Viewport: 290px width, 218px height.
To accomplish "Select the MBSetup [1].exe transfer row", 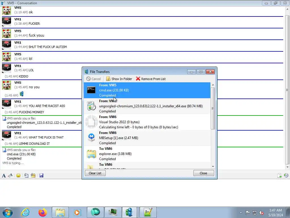I will click(147, 138).
